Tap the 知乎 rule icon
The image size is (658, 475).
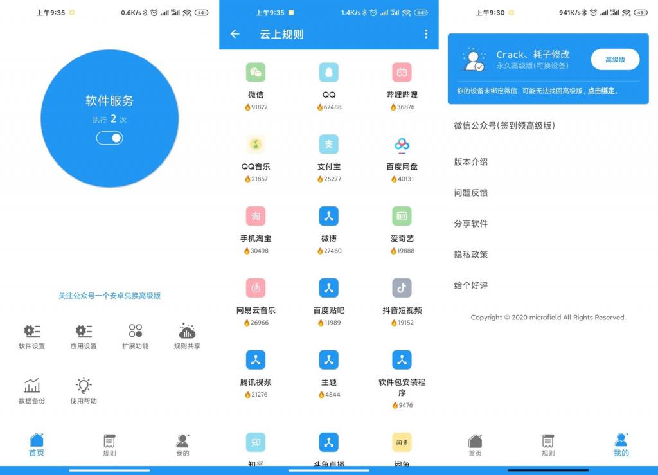(256, 442)
